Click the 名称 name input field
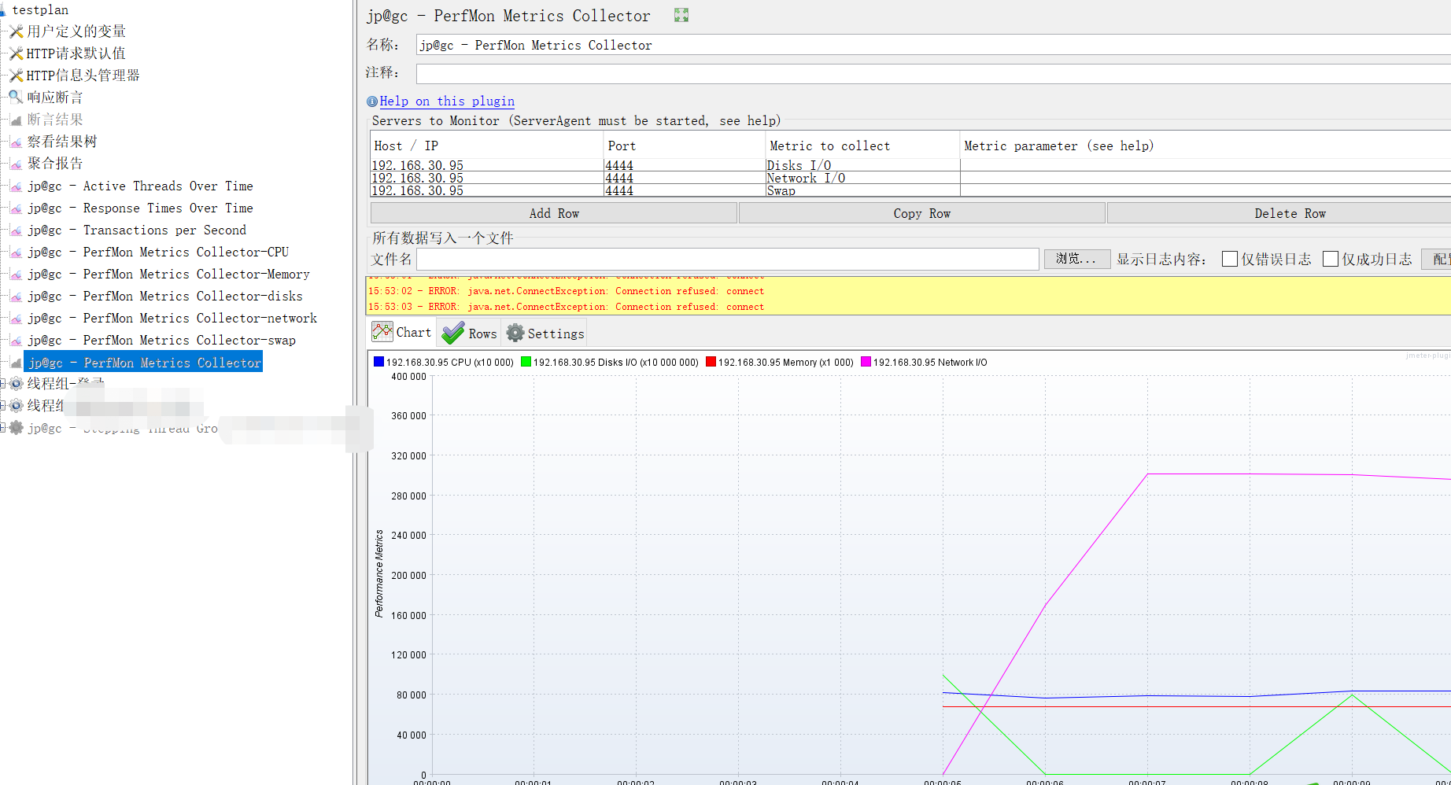The height and width of the screenshot is (785, 1451). click(933, 45)
